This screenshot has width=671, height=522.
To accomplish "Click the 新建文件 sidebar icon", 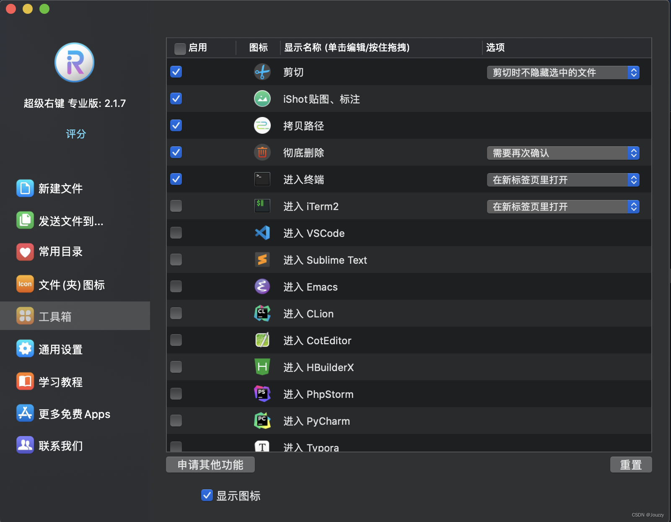I will click(x=25, y=188).
